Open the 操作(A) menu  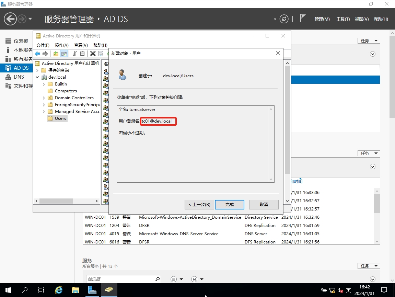[62, 45]
